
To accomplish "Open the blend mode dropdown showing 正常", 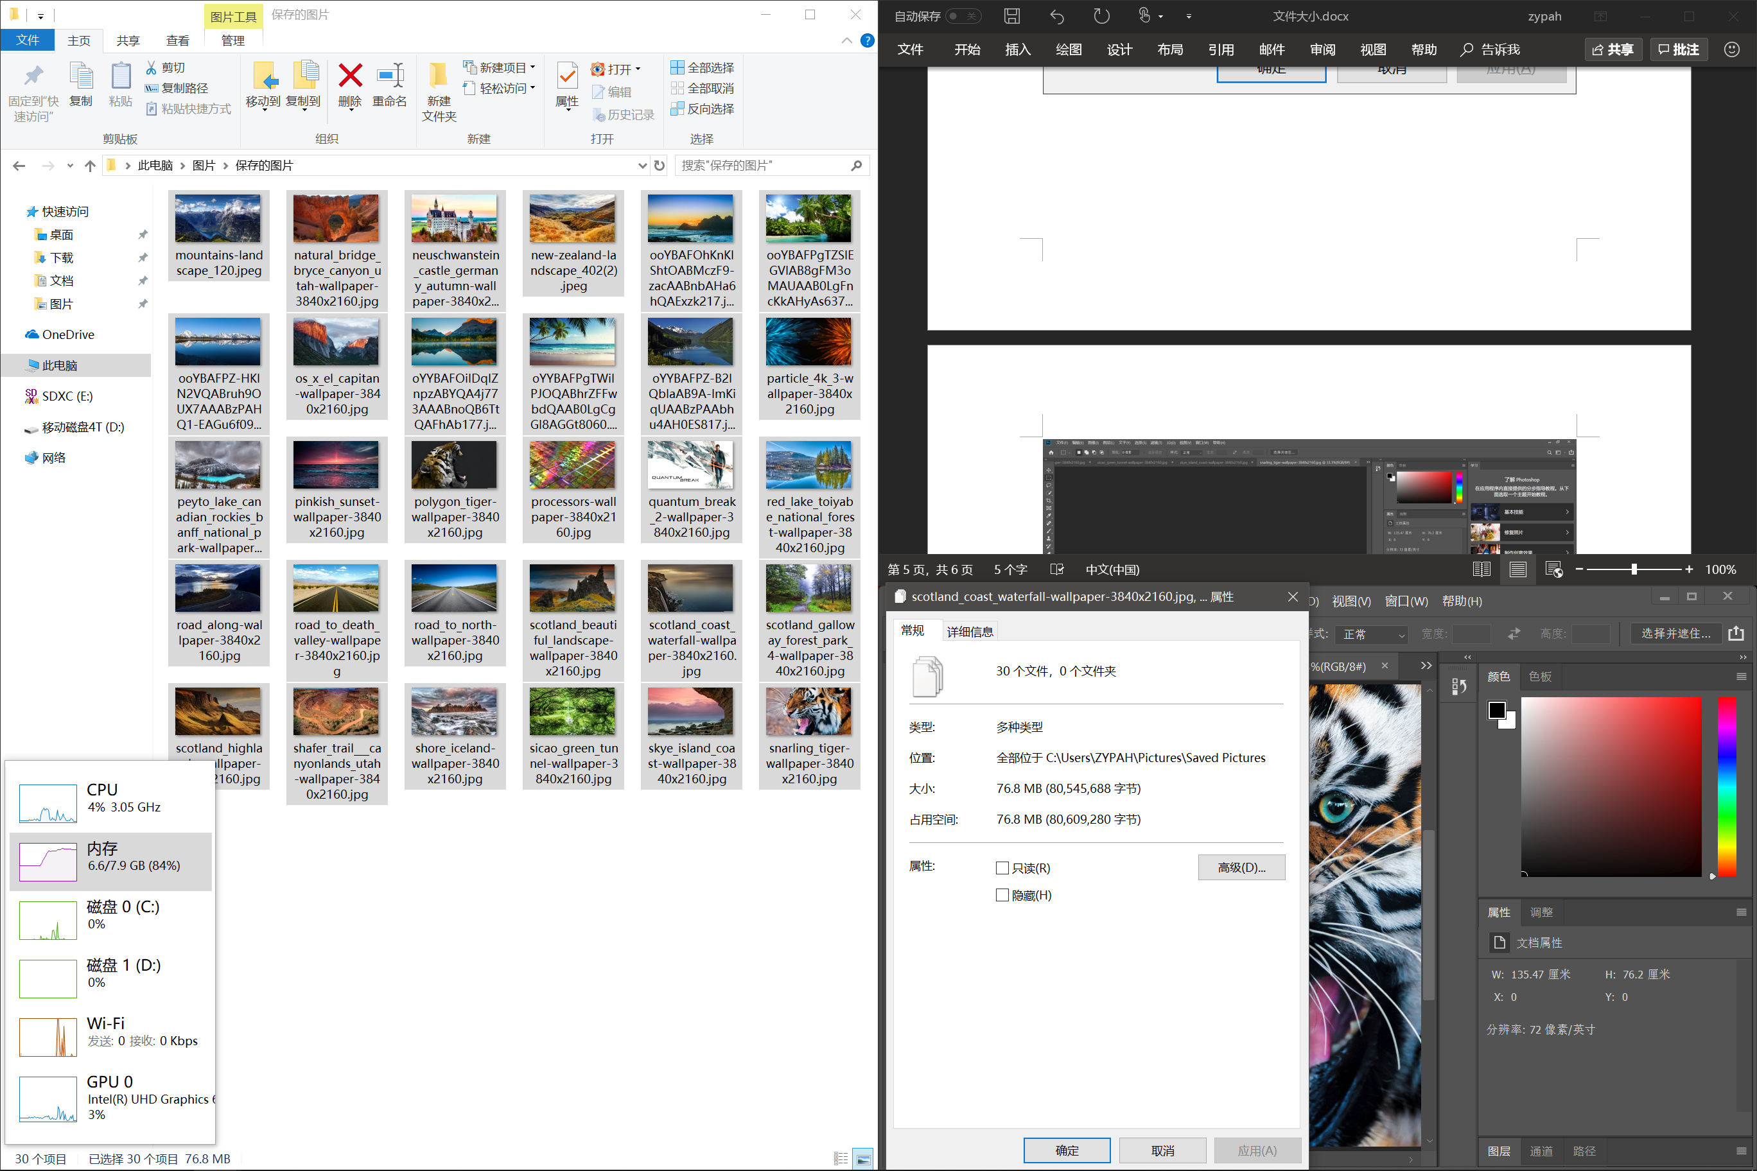I will [1373, 634].
